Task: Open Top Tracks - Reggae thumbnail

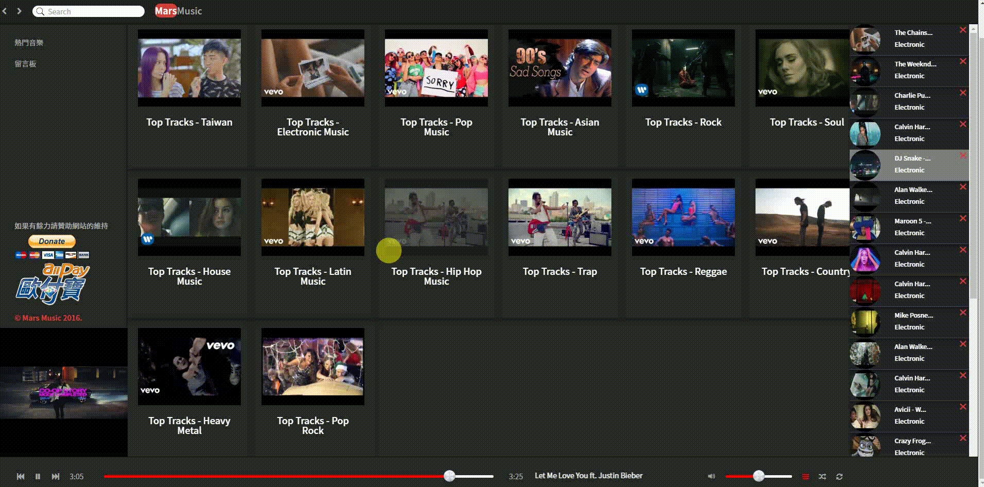Action: pyautogui.click(x=683, y=217)
